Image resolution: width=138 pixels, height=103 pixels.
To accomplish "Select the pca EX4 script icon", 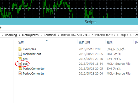I will point(20,59).
